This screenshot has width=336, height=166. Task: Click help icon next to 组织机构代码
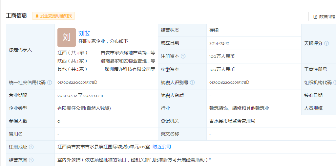tap(334, 83)
